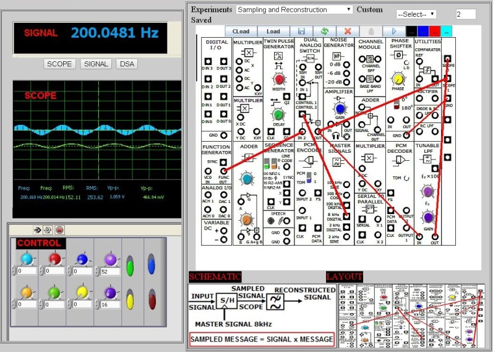Screen dimensions: 493x352
Task: Click the CLoad button
Action: (x=241, y=31)
